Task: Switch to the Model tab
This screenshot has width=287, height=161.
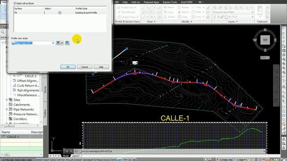Action: click(65, 156)
